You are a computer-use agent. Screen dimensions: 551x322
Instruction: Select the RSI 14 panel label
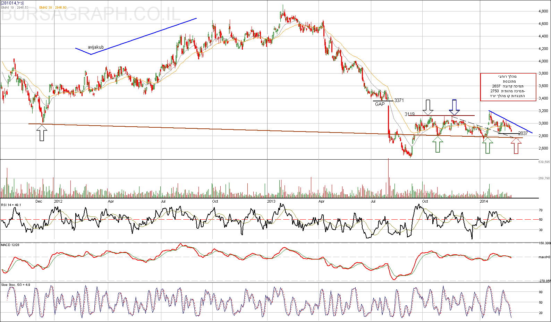11,205
